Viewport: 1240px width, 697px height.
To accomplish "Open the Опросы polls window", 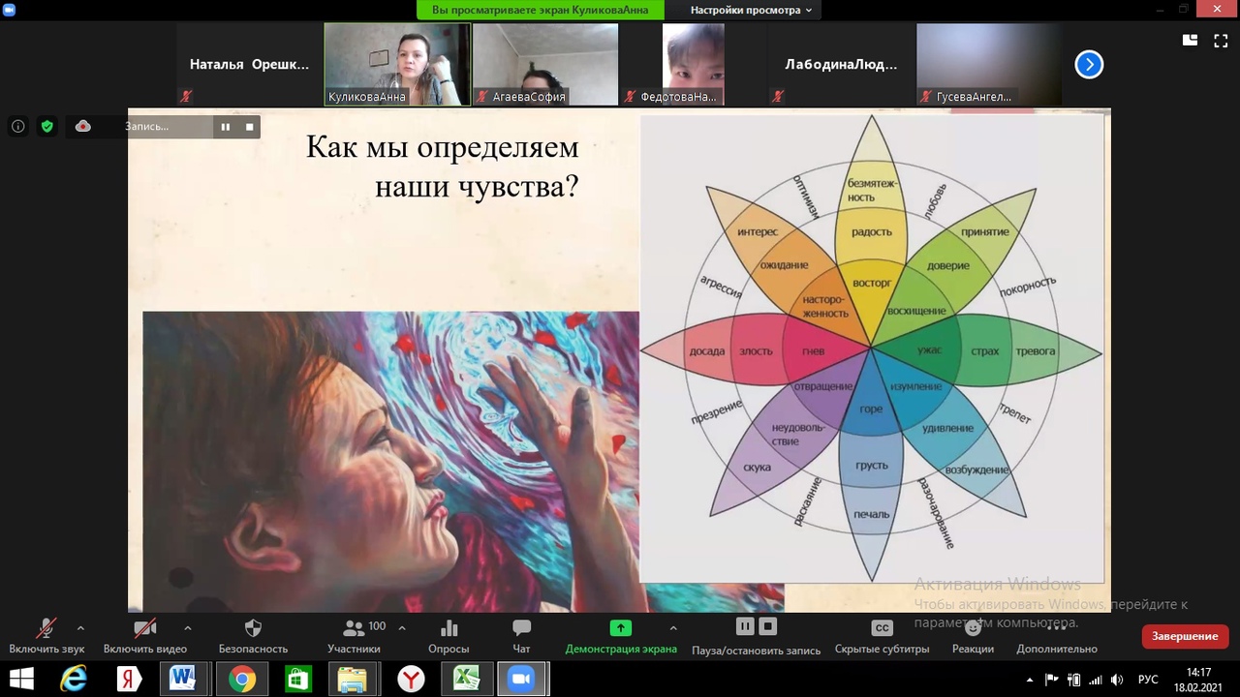I will pos(449,636).
